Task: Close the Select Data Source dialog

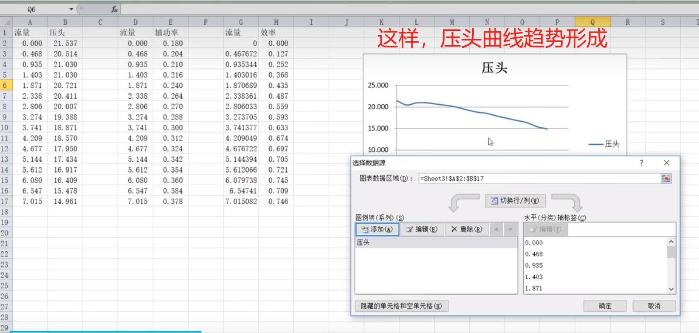Action: point(666,163)
